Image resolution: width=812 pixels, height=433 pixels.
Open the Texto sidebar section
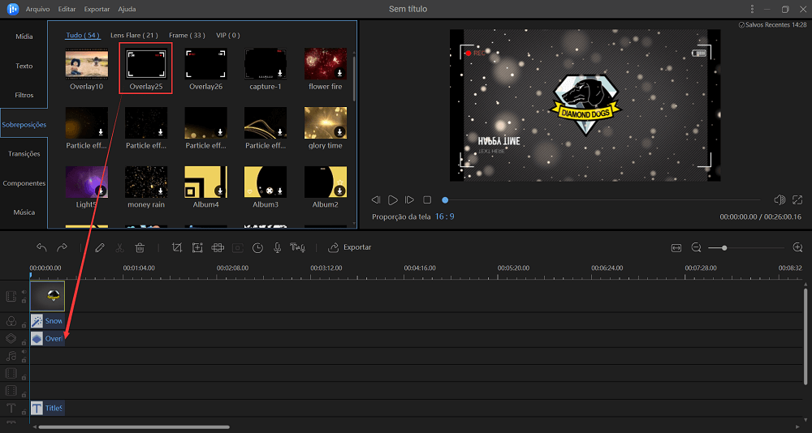tap(24, 66)
